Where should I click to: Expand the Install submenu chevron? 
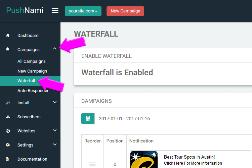[x=55, y=102]
